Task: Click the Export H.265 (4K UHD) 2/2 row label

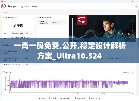Action: pyautogui.click(x=12, y=64)
